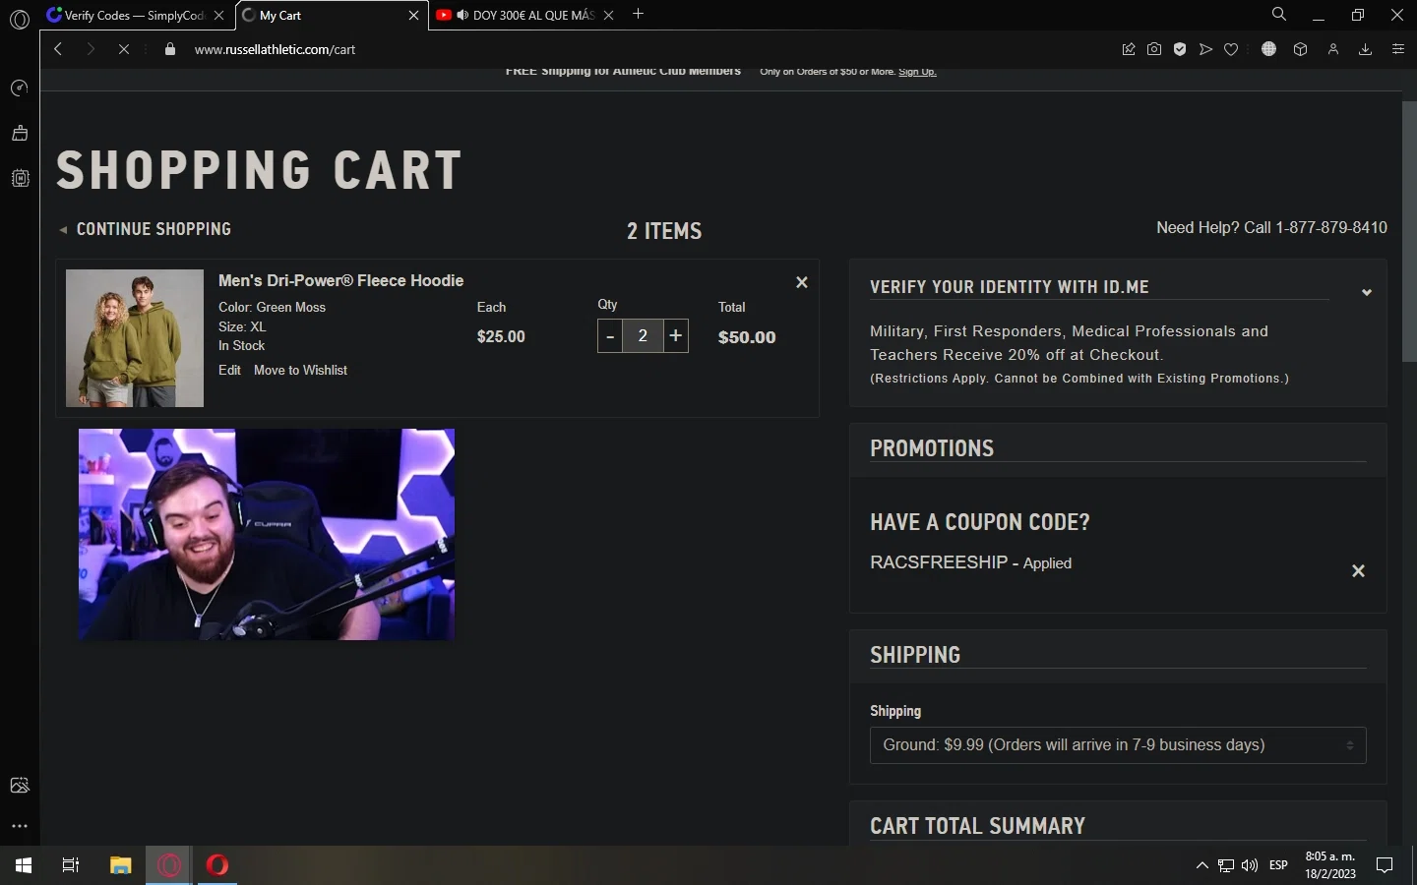1417x885 pixels.
Task: Go back to the previous page
Action: tap(58, 49)
